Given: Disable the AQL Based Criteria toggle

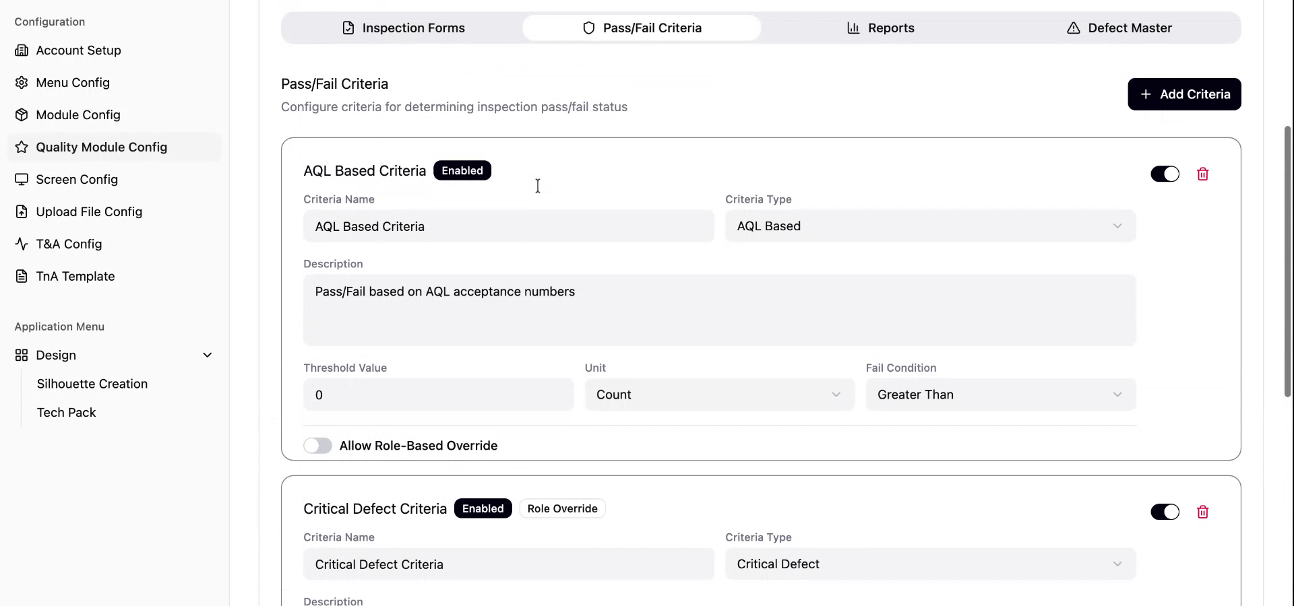Looking at the screenshot, I should click(1165, 174).
